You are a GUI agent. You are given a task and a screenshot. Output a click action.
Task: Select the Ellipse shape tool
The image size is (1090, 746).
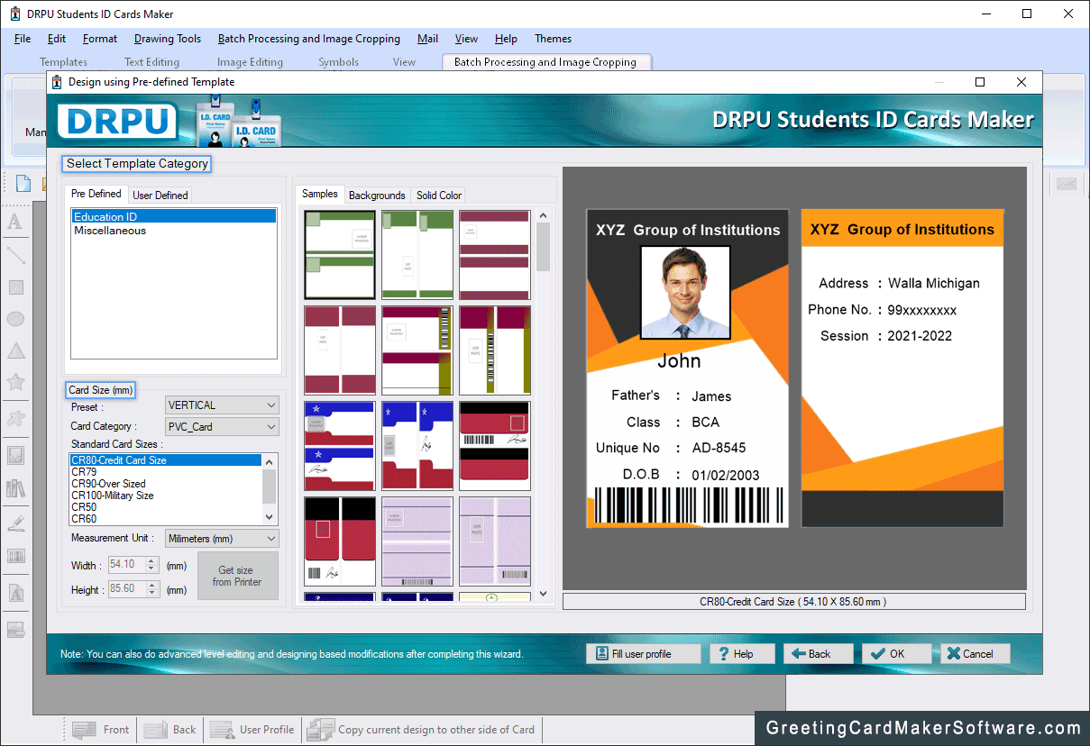tap(15, 319)
